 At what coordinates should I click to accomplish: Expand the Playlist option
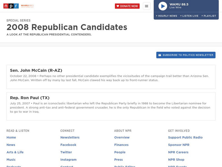click(209, 16)
